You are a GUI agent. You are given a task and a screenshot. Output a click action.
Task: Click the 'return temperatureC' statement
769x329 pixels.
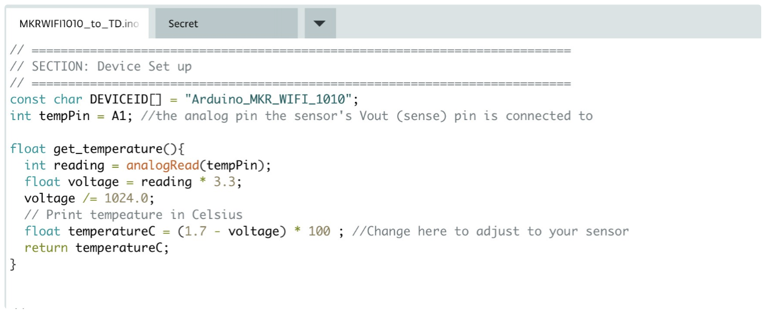tap(96, 248)
